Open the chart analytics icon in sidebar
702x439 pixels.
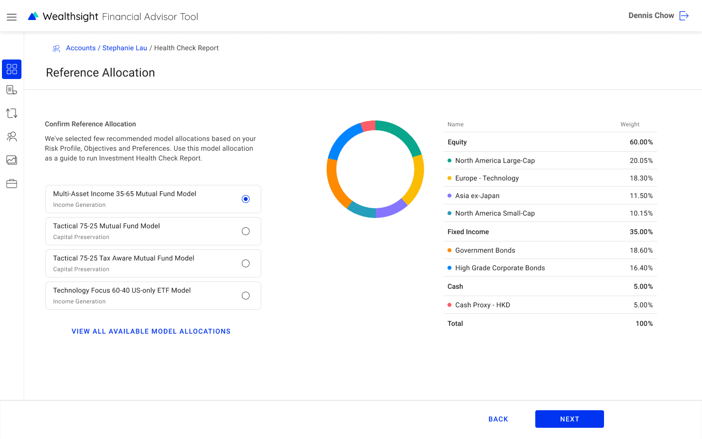(12, 160)
